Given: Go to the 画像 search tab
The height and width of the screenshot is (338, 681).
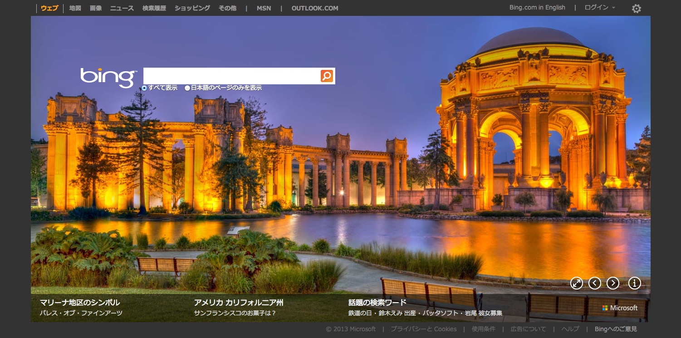Looking at the screenshot, I should [96, 8].
